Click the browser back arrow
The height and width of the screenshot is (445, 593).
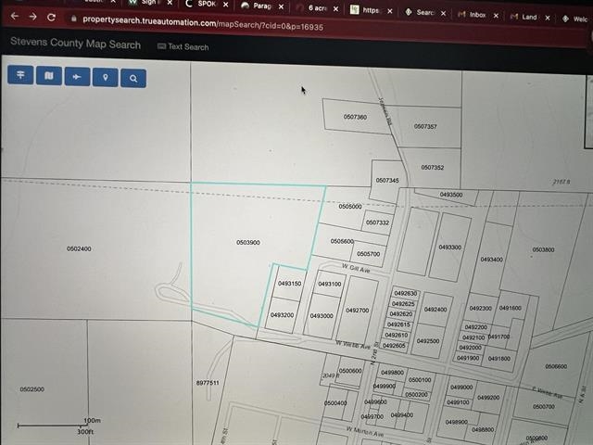tap(14, 18)
